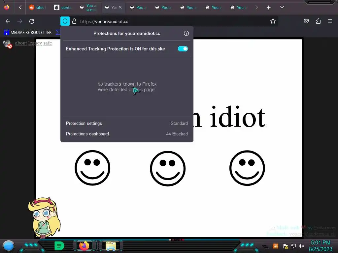This screenshot has height=253, width=338.
Task: Click the right smiley face image
Action: point(247,168)
